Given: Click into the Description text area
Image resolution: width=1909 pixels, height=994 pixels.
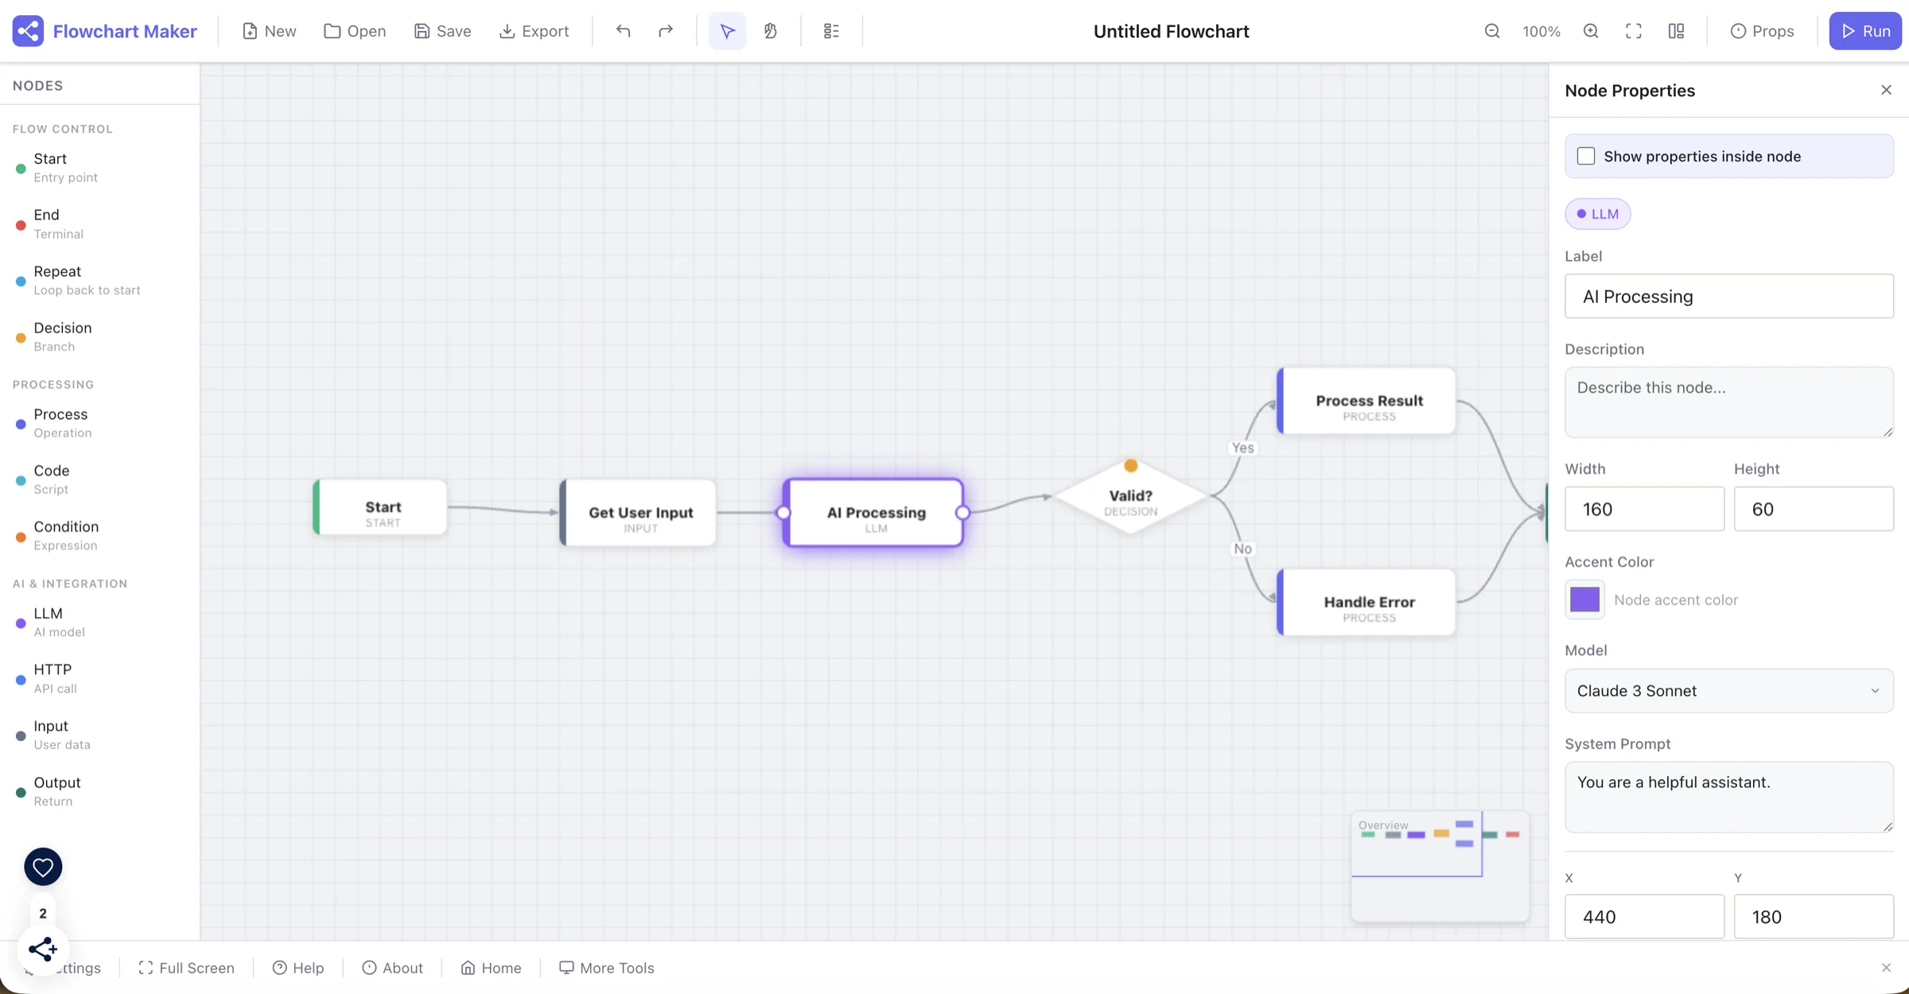Looking at the screenshot, I should 1728,402.
